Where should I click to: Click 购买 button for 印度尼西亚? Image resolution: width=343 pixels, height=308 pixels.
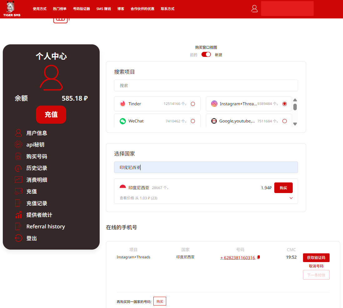(x=283, y=188)
